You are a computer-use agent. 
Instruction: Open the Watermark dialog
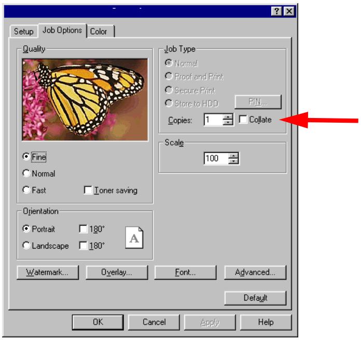click(x=47, y=272)
